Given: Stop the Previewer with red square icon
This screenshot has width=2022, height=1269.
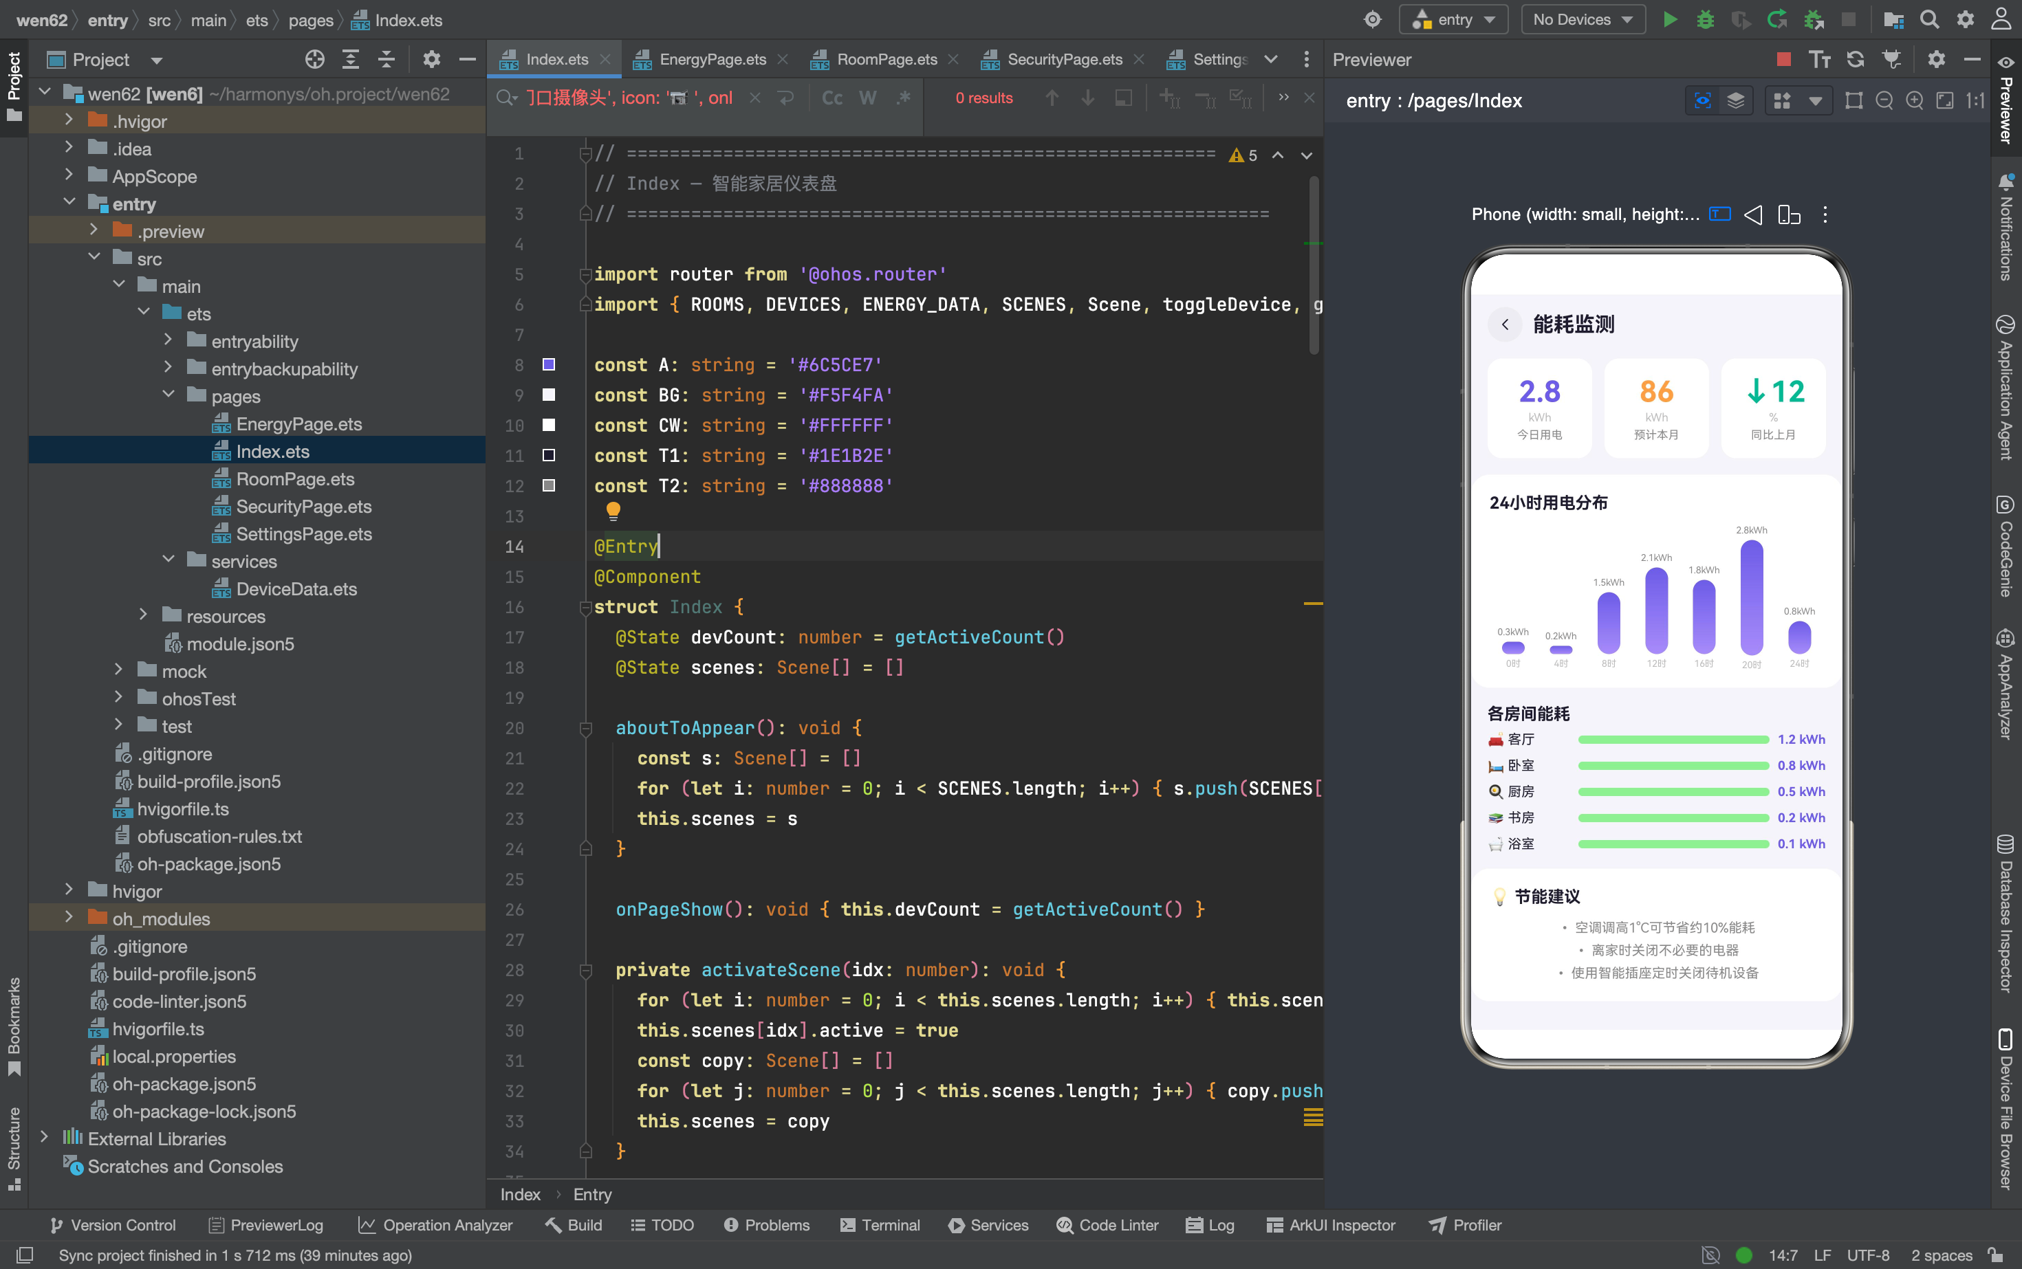Looking at the screenshot, I should pyautogui.click(x=1784, y=58).
